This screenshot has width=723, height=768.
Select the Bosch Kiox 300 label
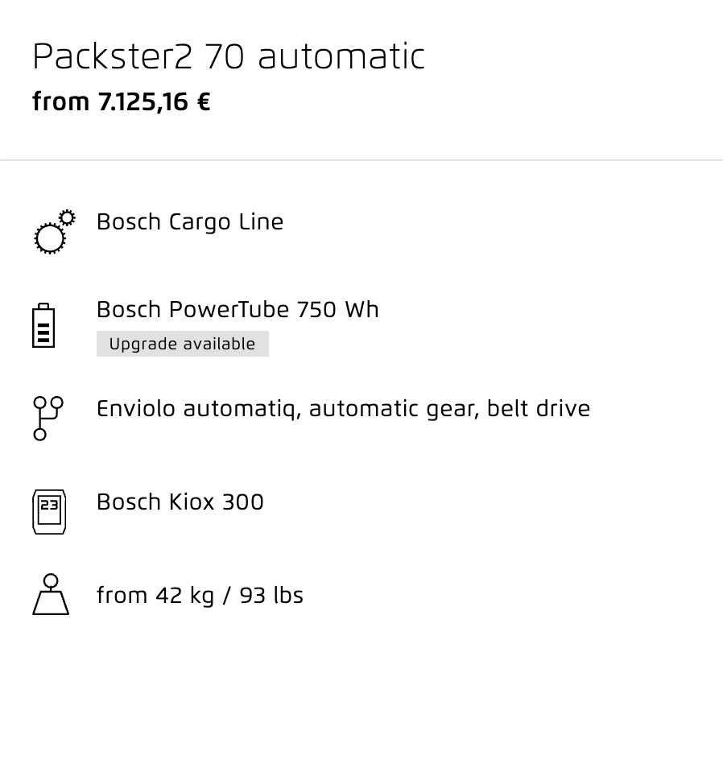click(x=180, y=502)
